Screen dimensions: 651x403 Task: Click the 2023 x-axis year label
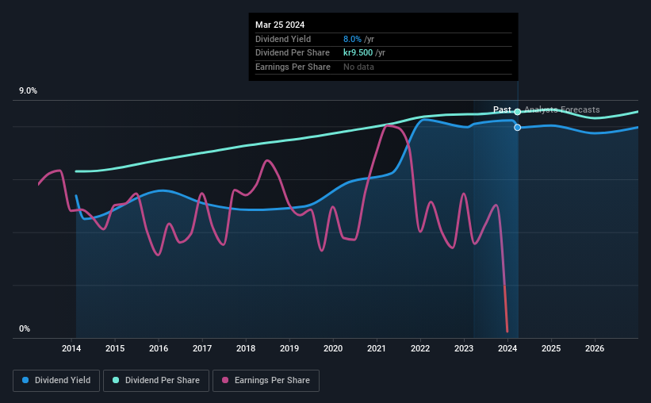[464, 348]
